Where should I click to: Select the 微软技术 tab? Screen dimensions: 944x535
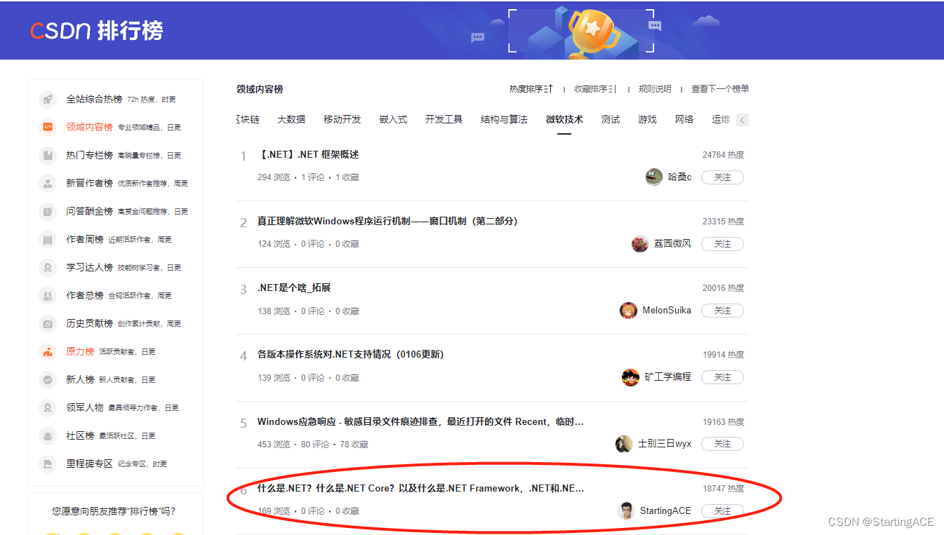(564, 119)
